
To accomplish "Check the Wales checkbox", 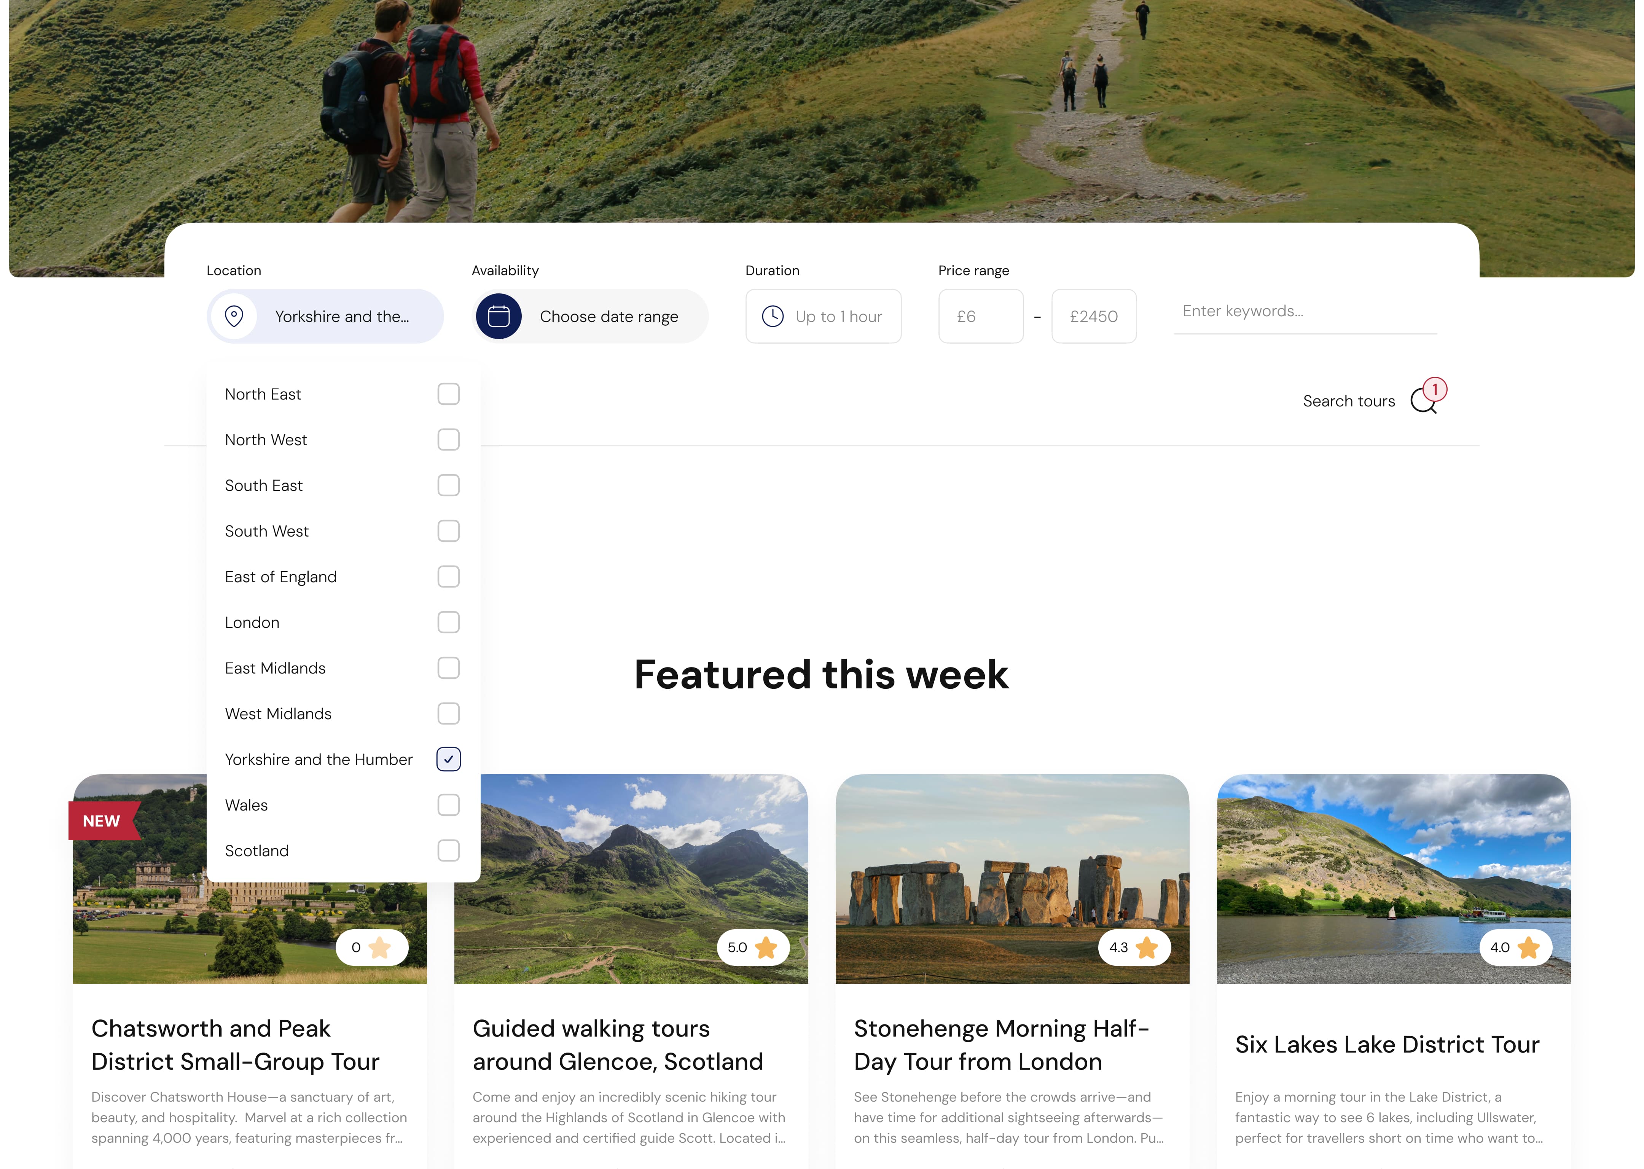I will tap(448, 805).
